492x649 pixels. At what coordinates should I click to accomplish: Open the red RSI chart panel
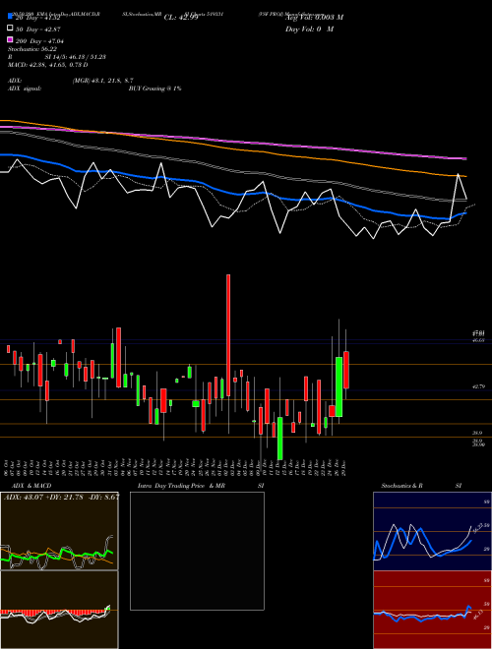coord(432,610)
